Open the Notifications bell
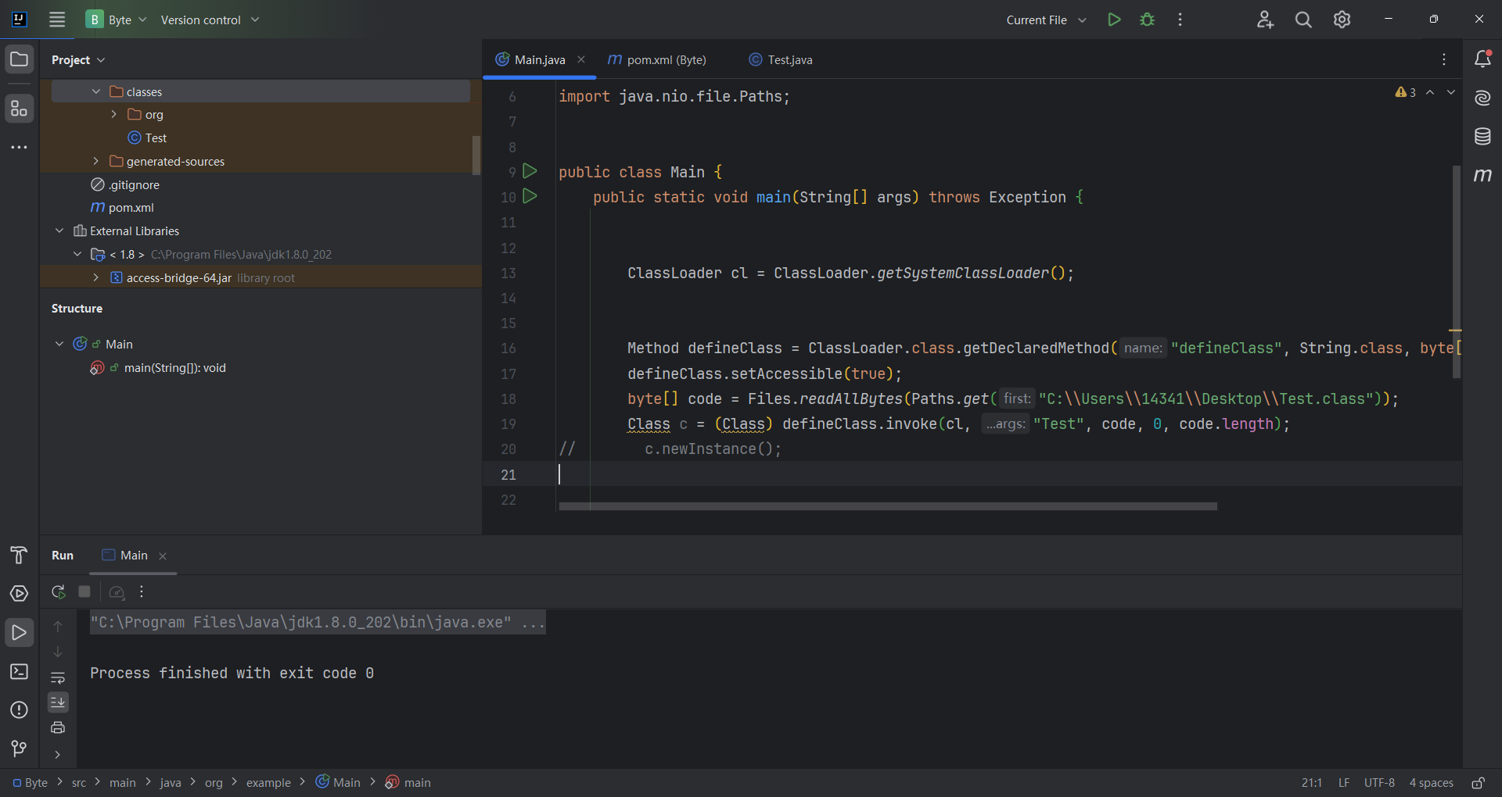The width and height of the screenshot is (1502, 797). pyautogui.click(x=1482, y=59)
